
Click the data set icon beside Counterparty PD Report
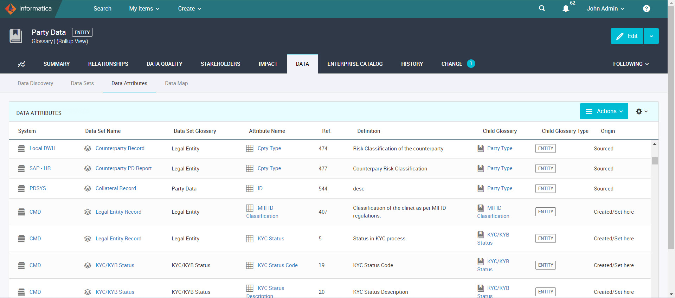tap(88, 168)
